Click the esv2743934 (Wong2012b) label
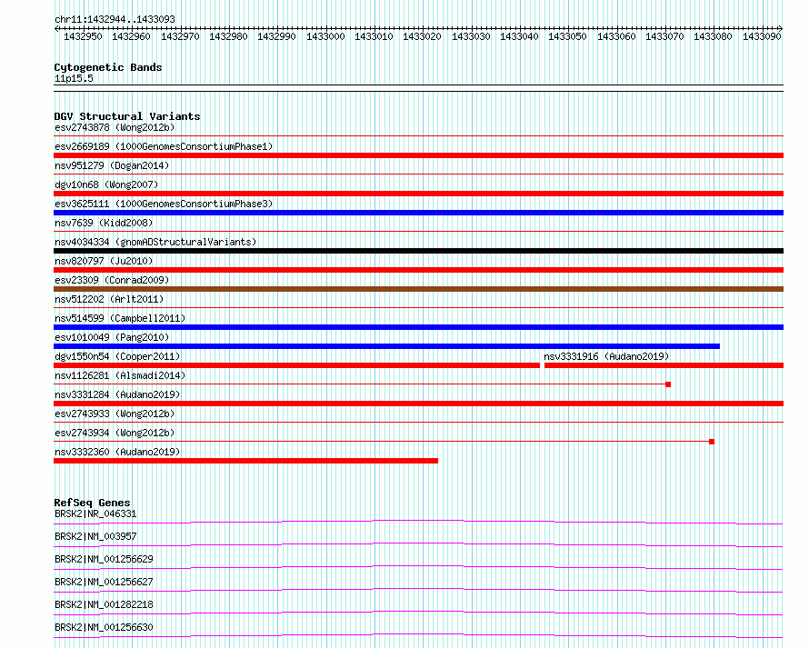The image size is (809, 648). point(115,433)
